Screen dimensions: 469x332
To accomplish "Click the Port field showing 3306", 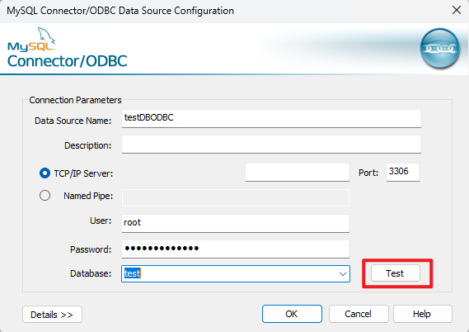I will click(402, 172).
